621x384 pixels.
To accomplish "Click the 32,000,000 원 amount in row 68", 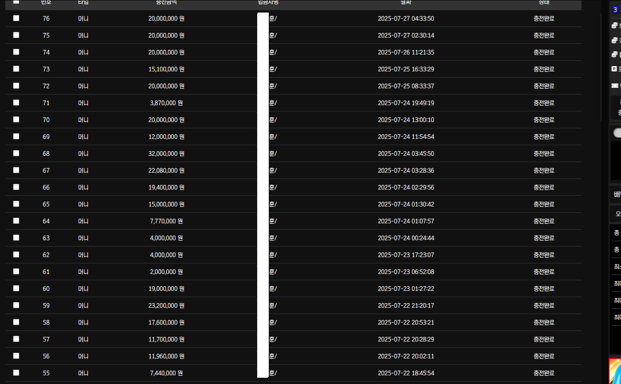I will [166, 153].
